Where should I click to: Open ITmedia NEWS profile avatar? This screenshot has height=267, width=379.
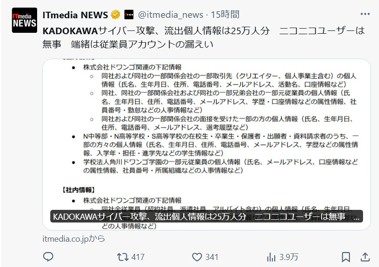[24, 20]
